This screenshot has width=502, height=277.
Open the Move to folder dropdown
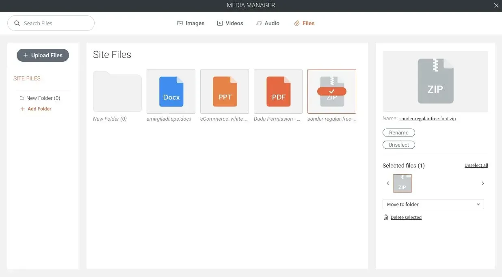[x=433, y=204]
